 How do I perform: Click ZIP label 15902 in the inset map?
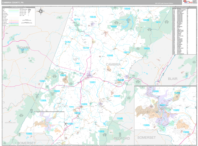click(176, 110)
